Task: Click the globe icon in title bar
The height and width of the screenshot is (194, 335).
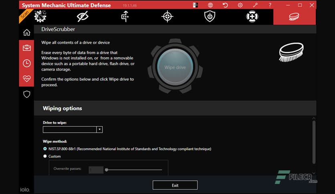Action: tap(210, 5)
